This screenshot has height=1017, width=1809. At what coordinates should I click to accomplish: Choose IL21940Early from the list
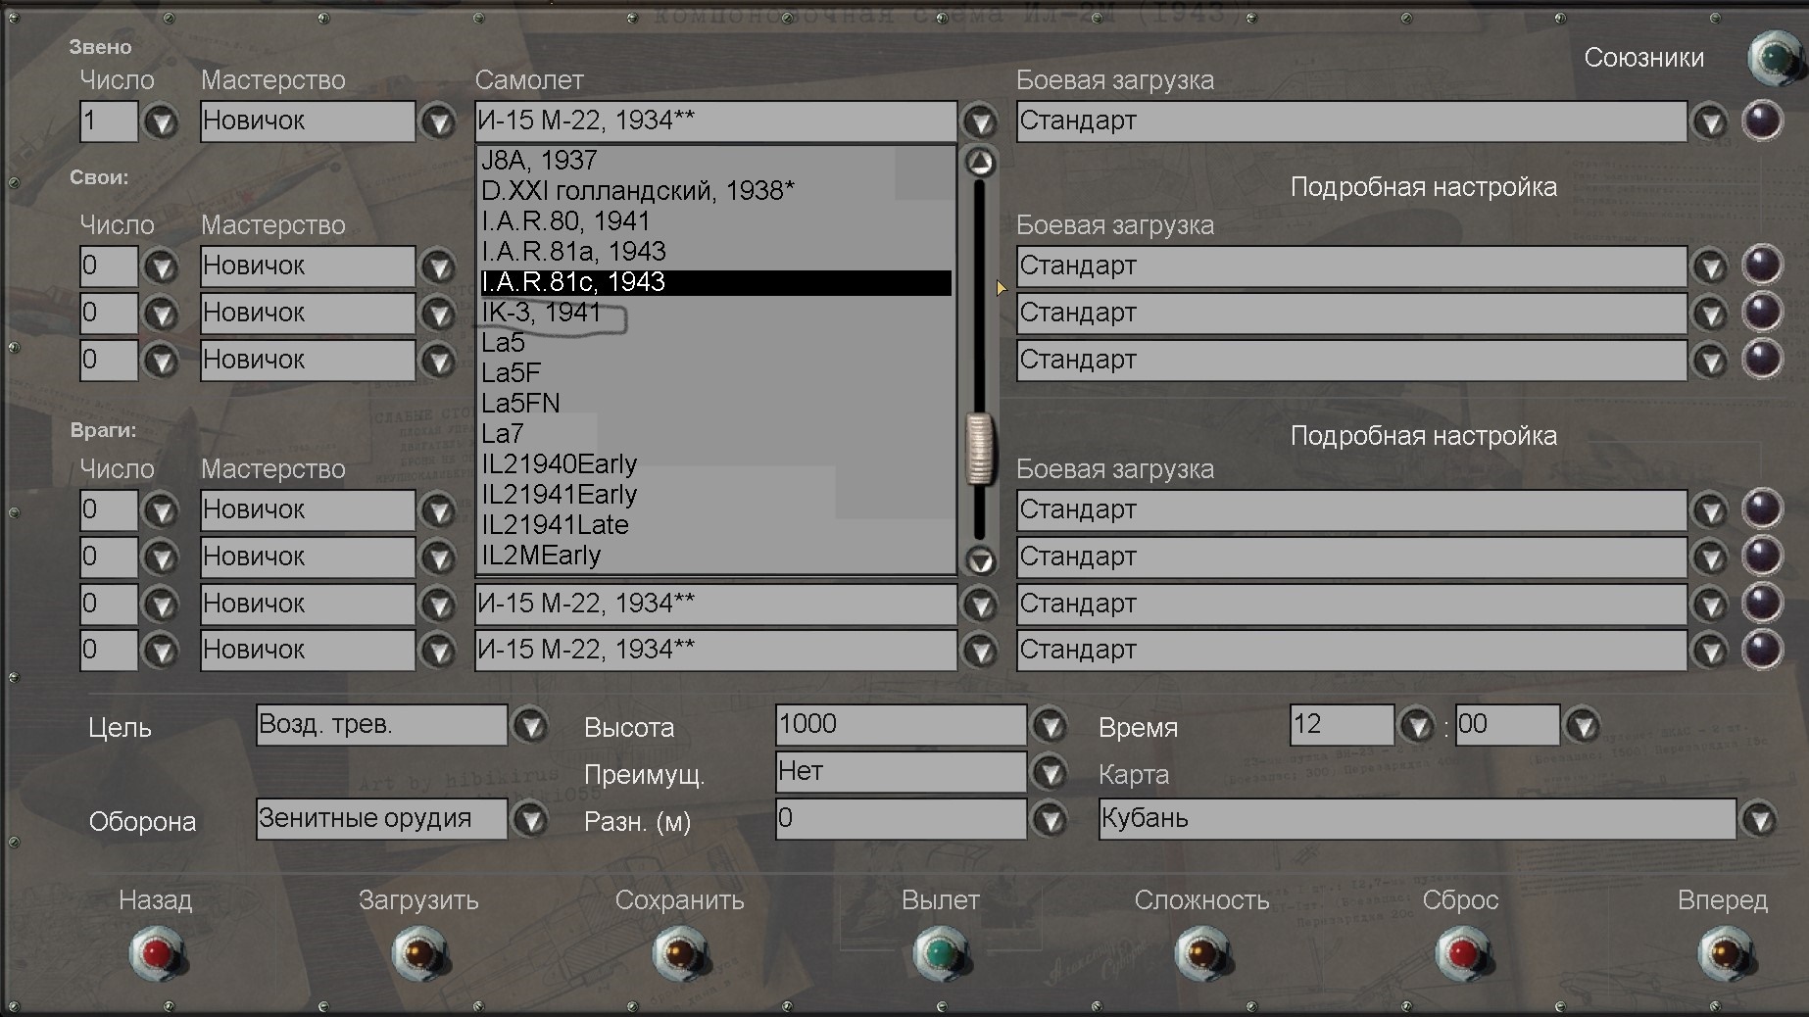tap(716, 464)
